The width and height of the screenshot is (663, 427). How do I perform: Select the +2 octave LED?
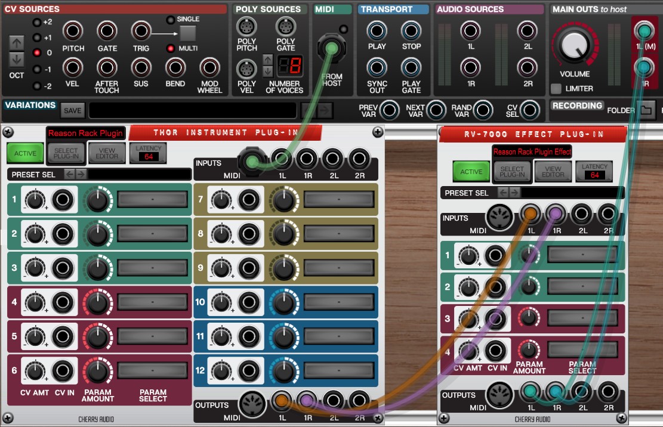coord(37,23)
